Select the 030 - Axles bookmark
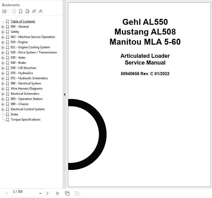The image size is (212, 198). [18, 58]
